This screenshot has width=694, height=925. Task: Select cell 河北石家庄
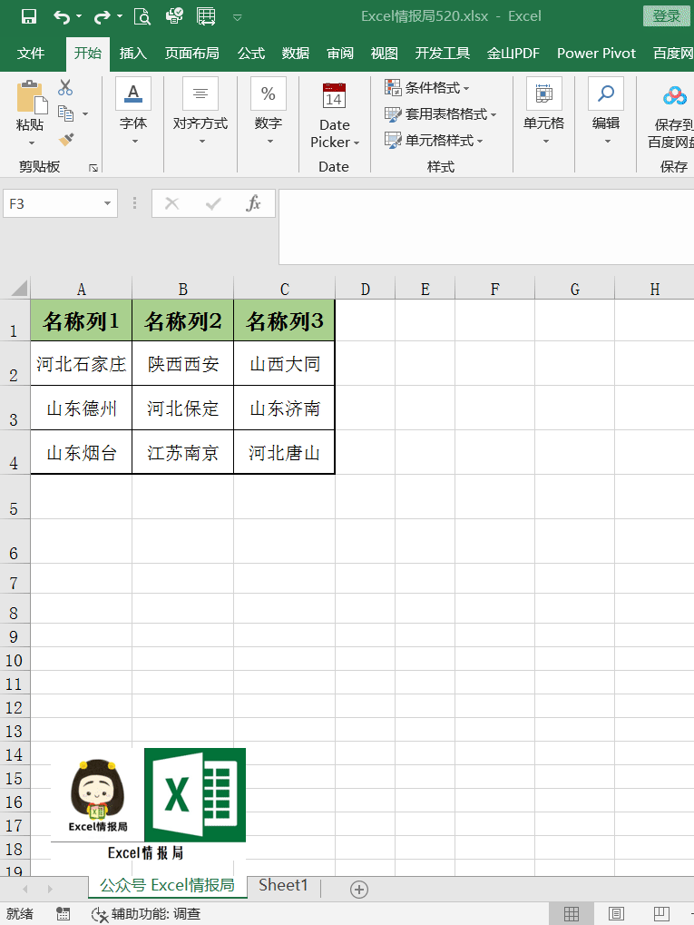[x=82, y=363]
